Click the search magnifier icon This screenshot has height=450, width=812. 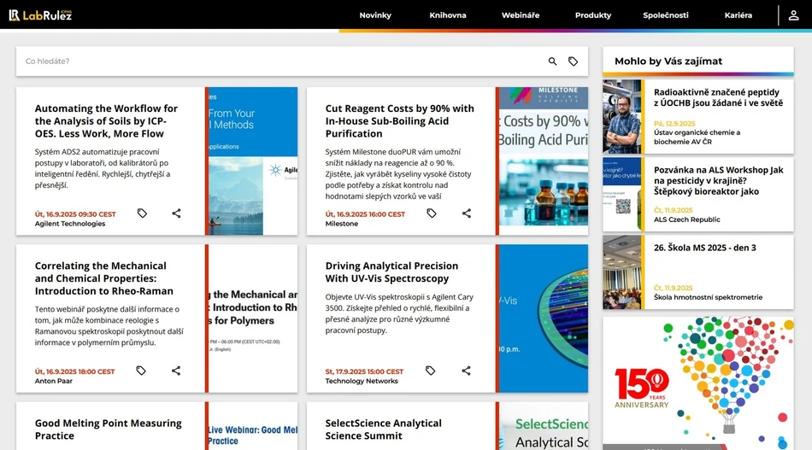(552, 61)
